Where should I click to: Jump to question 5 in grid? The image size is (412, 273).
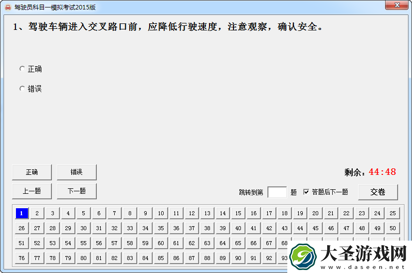coord(84,213)
